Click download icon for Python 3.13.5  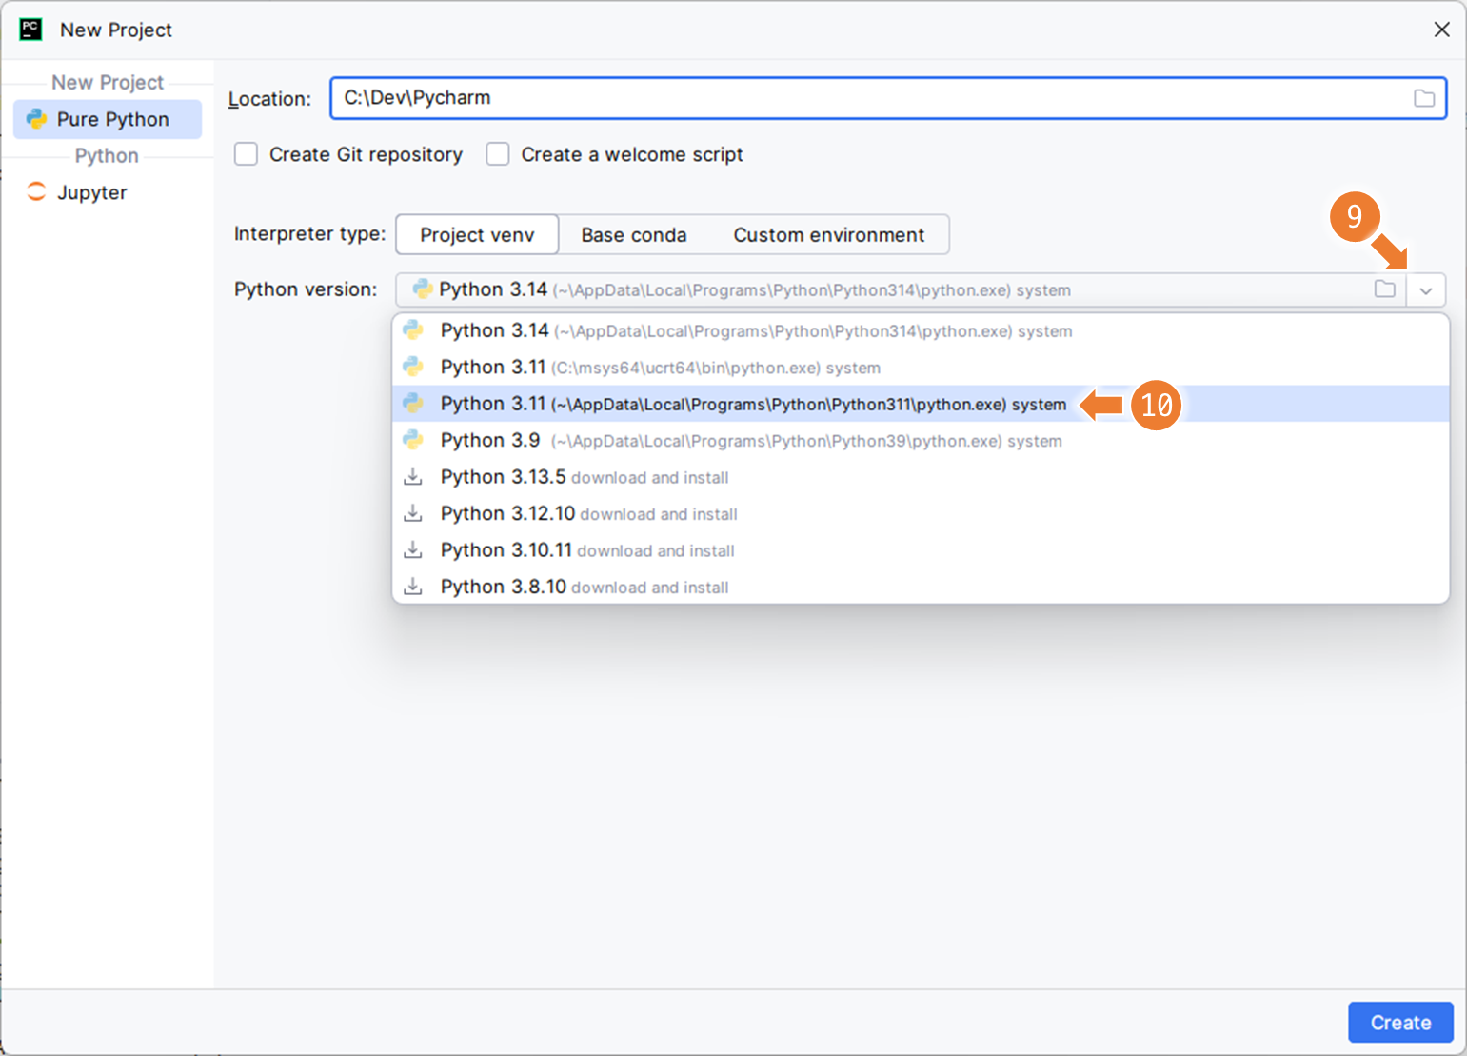(x=413, y=477)
